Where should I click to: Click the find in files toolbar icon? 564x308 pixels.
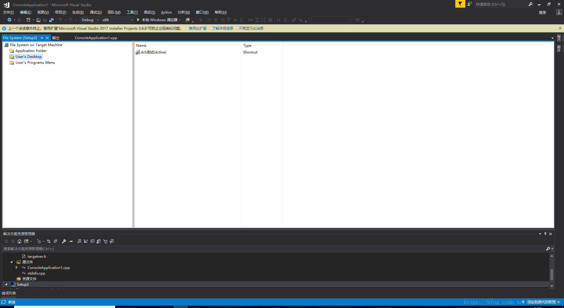(187, 20)
